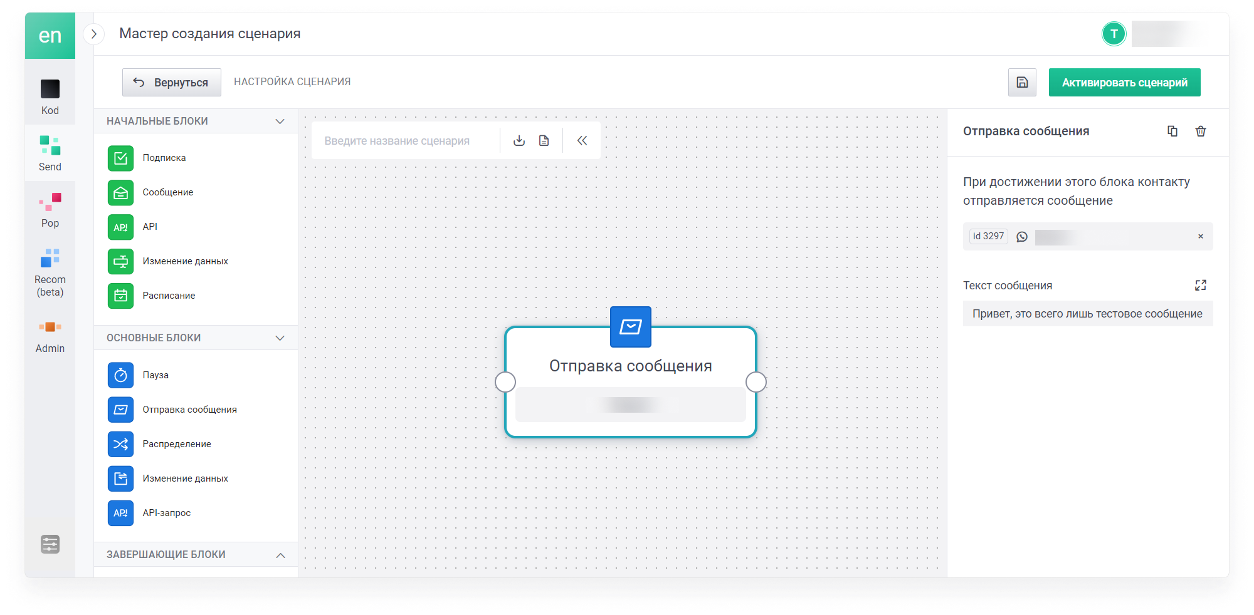This screenshot has height=615, width=1254.
Task: Remove the selected message id 3297
Action: pyautogui.click(x=1201, y=237)
